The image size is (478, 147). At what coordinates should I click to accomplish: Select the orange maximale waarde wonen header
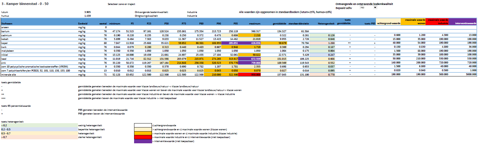tap(413, 22)
